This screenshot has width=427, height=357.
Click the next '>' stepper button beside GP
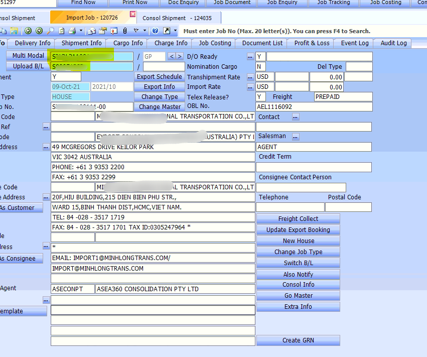[180, 57]
